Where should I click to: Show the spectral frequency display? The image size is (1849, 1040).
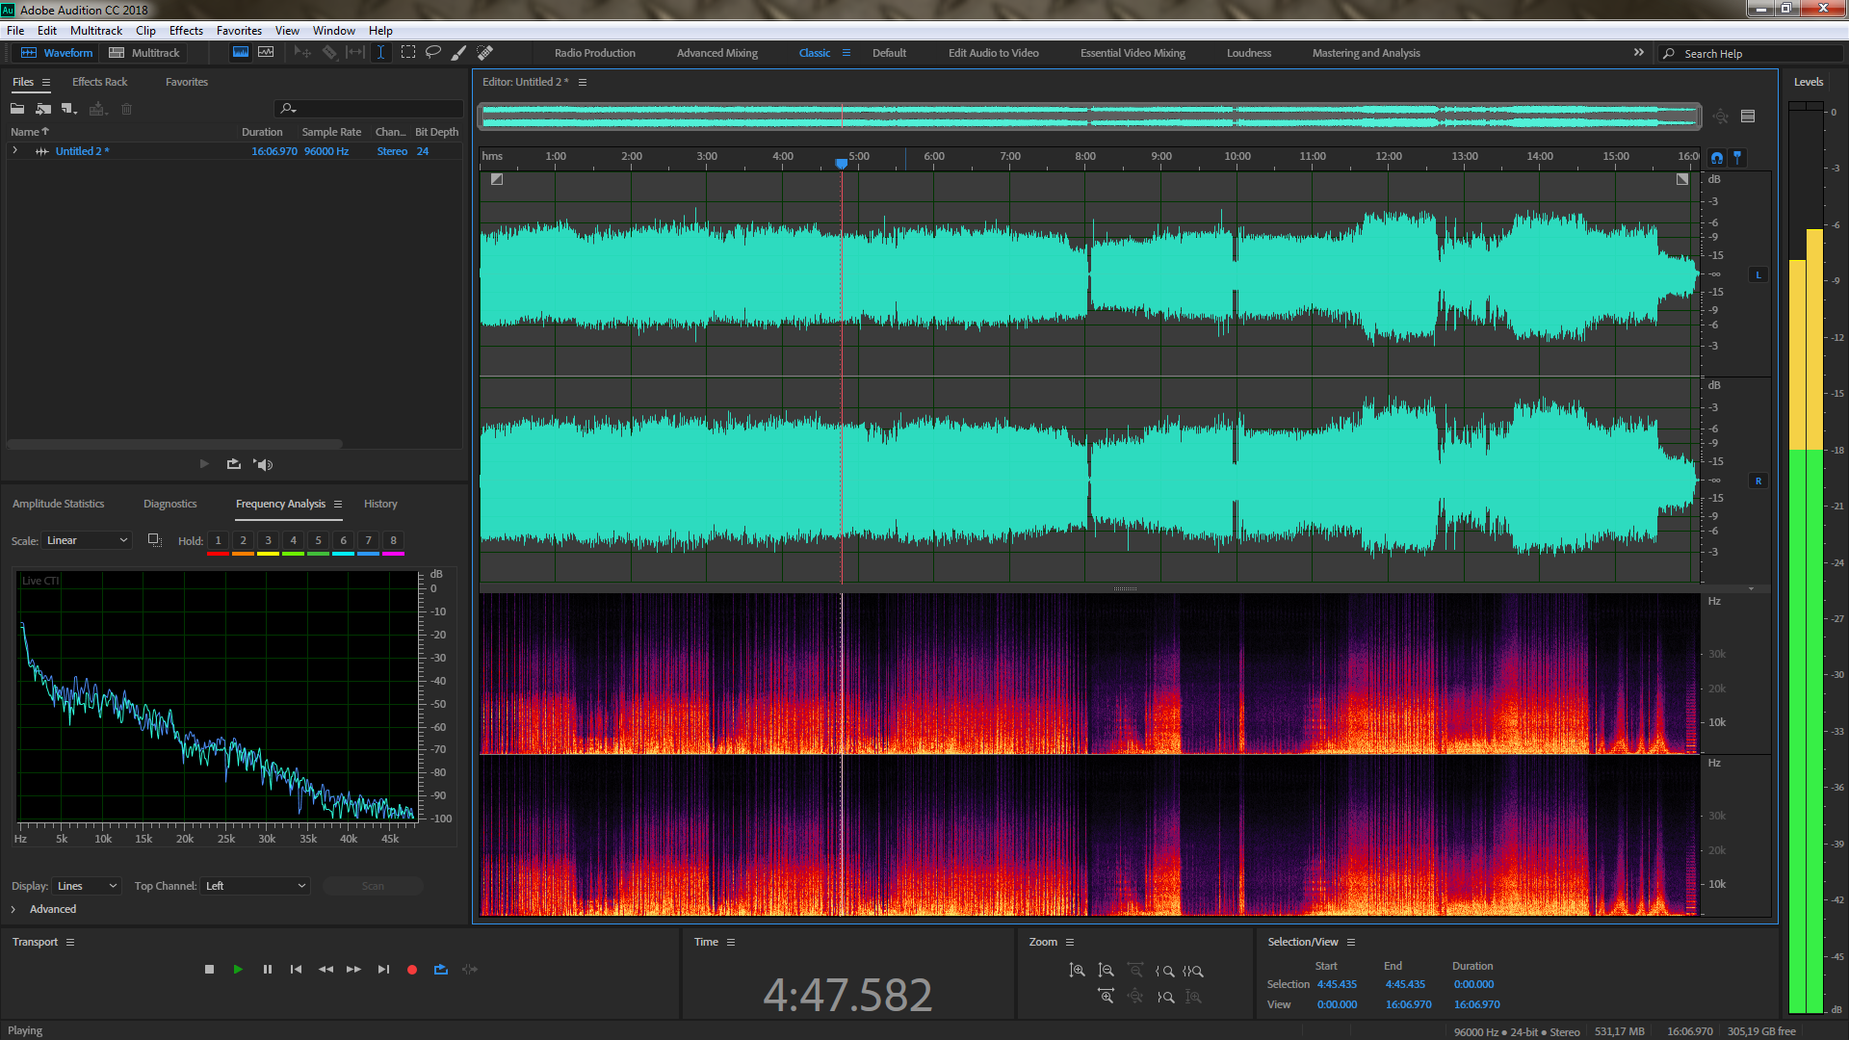tap(240, 53)
